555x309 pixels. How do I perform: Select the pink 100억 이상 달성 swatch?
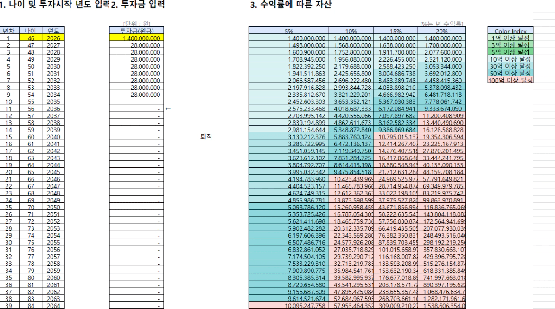pos(510,80)
